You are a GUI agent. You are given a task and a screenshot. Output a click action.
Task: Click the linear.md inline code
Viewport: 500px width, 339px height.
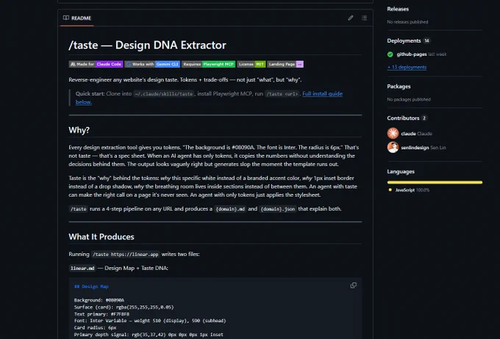click(82, 269)
